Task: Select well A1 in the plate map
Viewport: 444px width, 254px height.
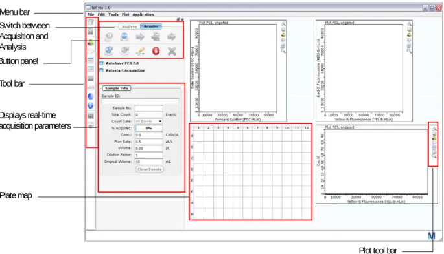Action: (199, 136)
